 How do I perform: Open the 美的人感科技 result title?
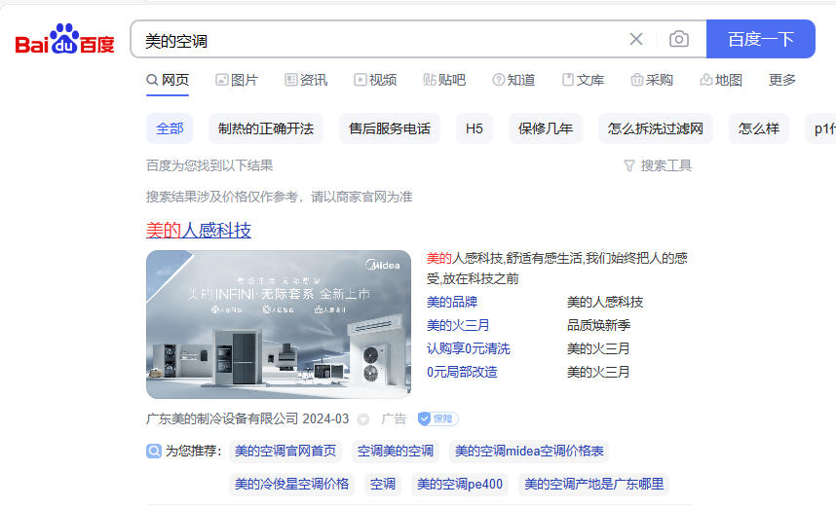(199, 230)
